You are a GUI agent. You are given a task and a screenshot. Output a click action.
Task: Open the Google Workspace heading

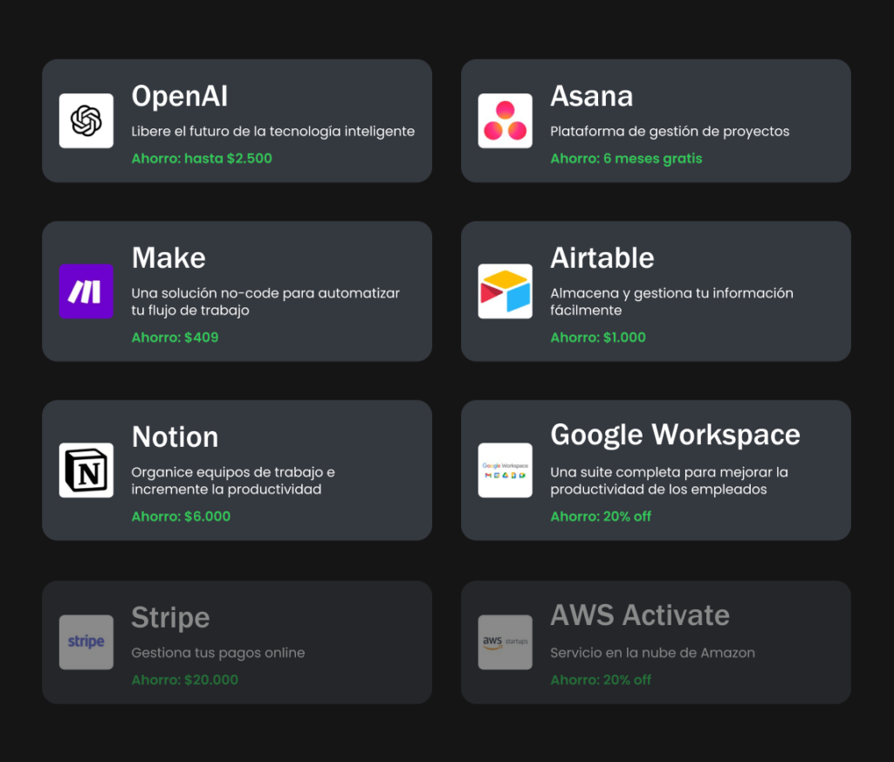click(676, 436)
